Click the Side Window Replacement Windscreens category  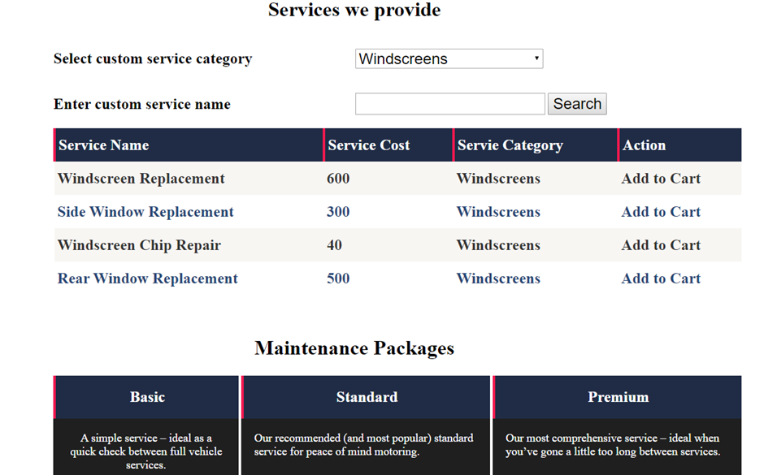coord(498,212)
